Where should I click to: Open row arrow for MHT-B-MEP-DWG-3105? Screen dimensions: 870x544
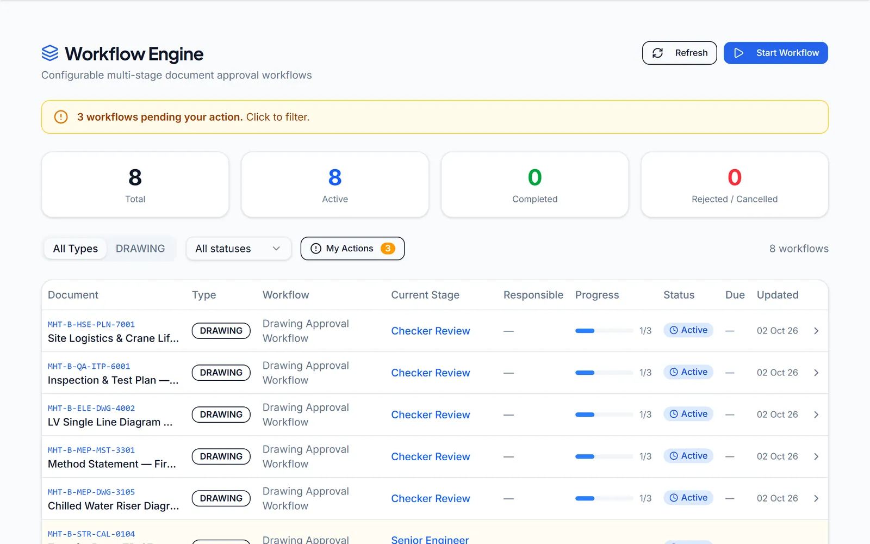[816, 498]
